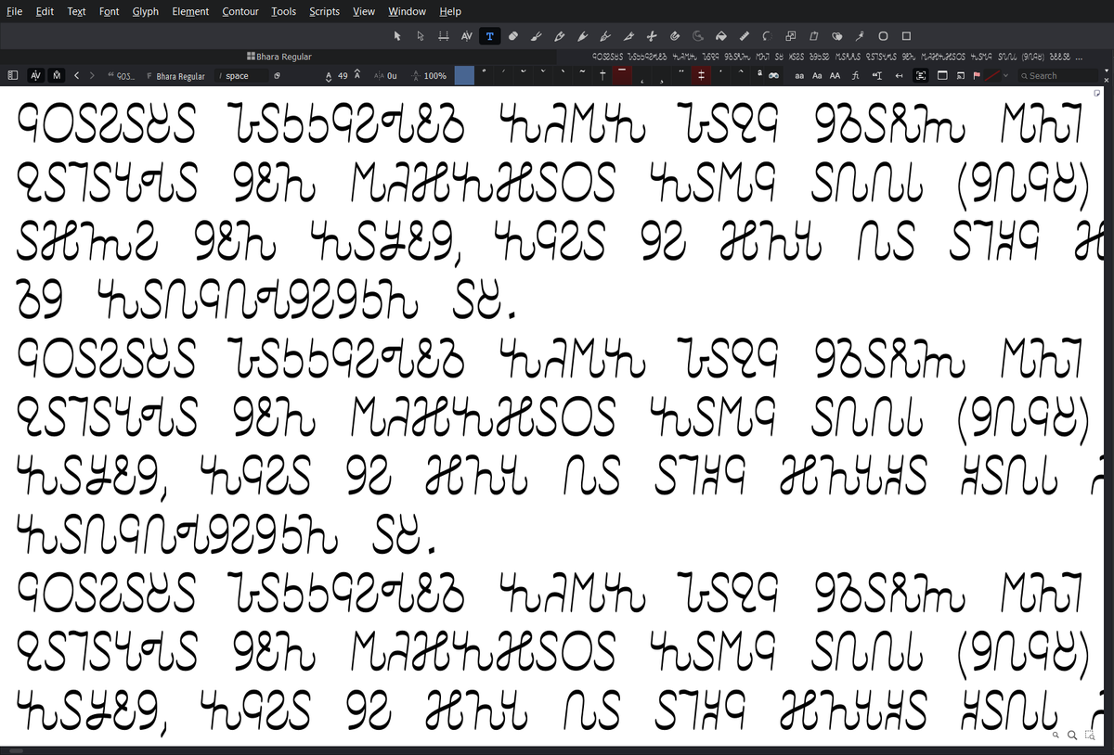Open the Glyph menu
This screenshot has width=1114, height=755.
[146, 11]
